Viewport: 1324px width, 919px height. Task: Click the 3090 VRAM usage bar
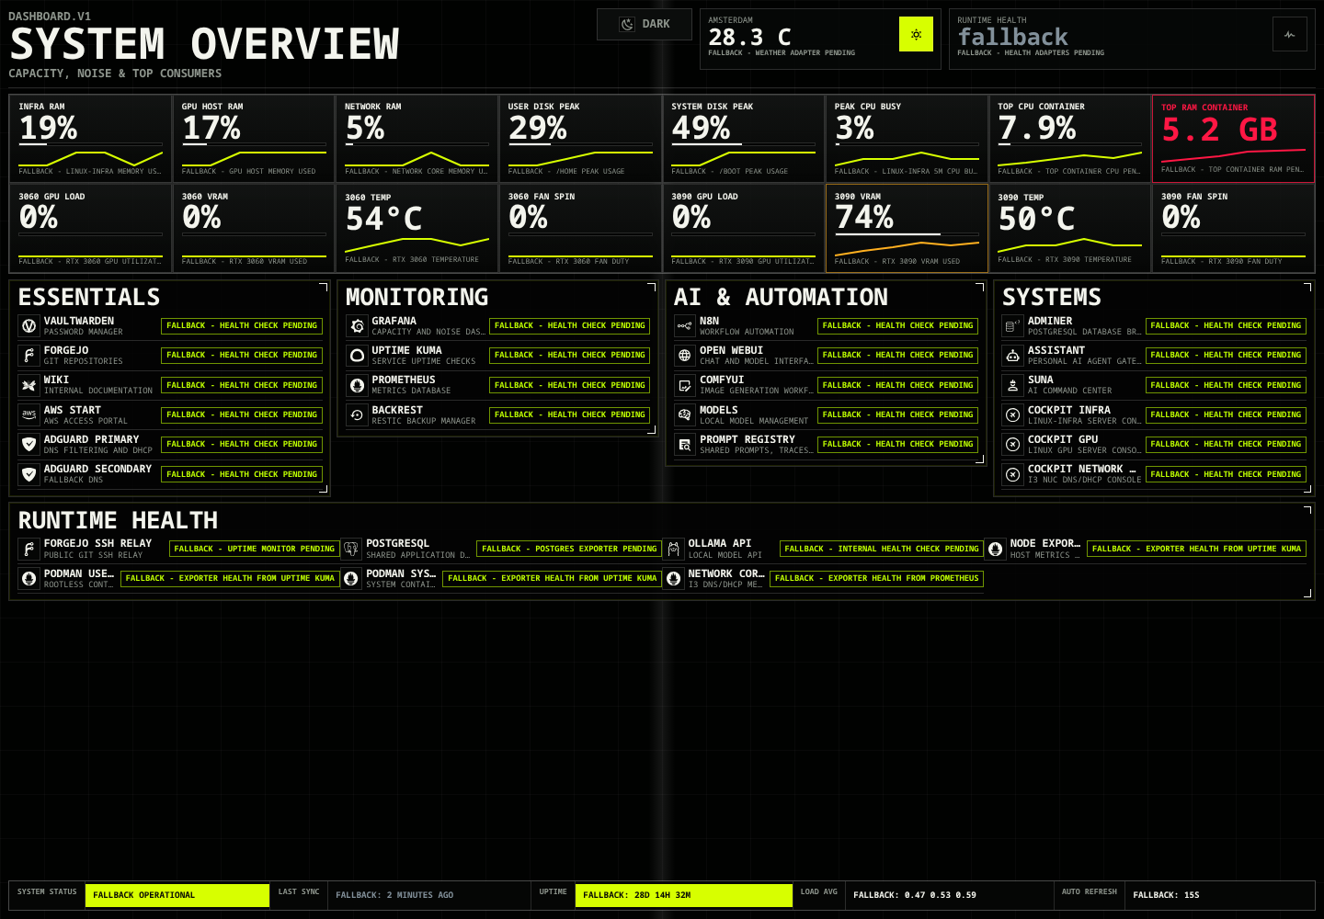click(x=907, y=234)
